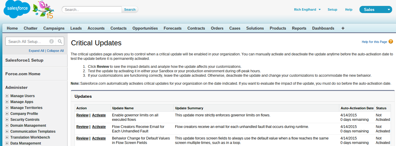Screen dimensions: 396x146
Task: Open the Sales app dropdown menu
Action: coord(376,9)
